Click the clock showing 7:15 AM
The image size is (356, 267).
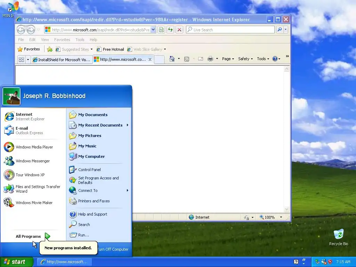tap(343, 262)
